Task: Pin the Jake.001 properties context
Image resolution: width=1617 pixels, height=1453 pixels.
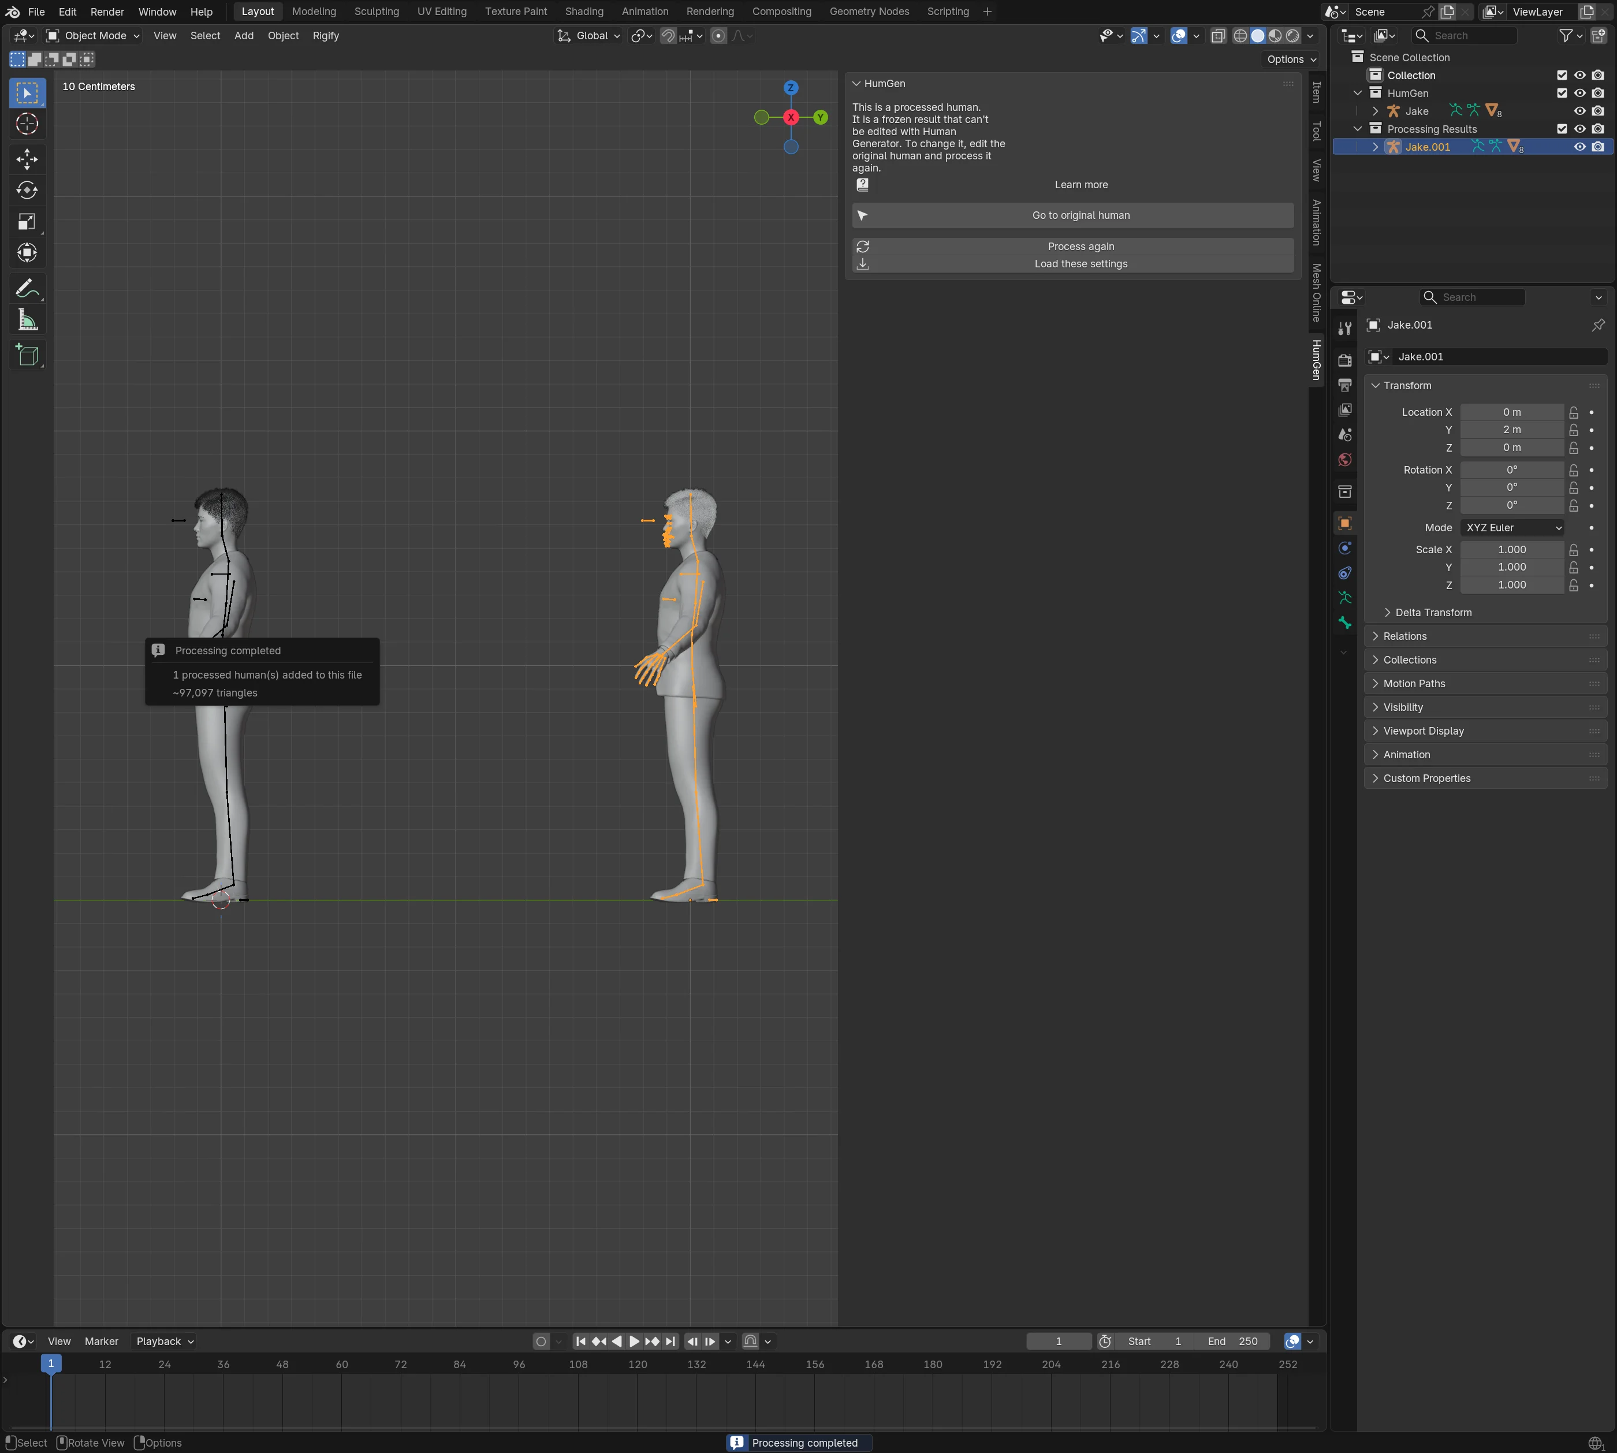Action: (x=1598, y=325)
